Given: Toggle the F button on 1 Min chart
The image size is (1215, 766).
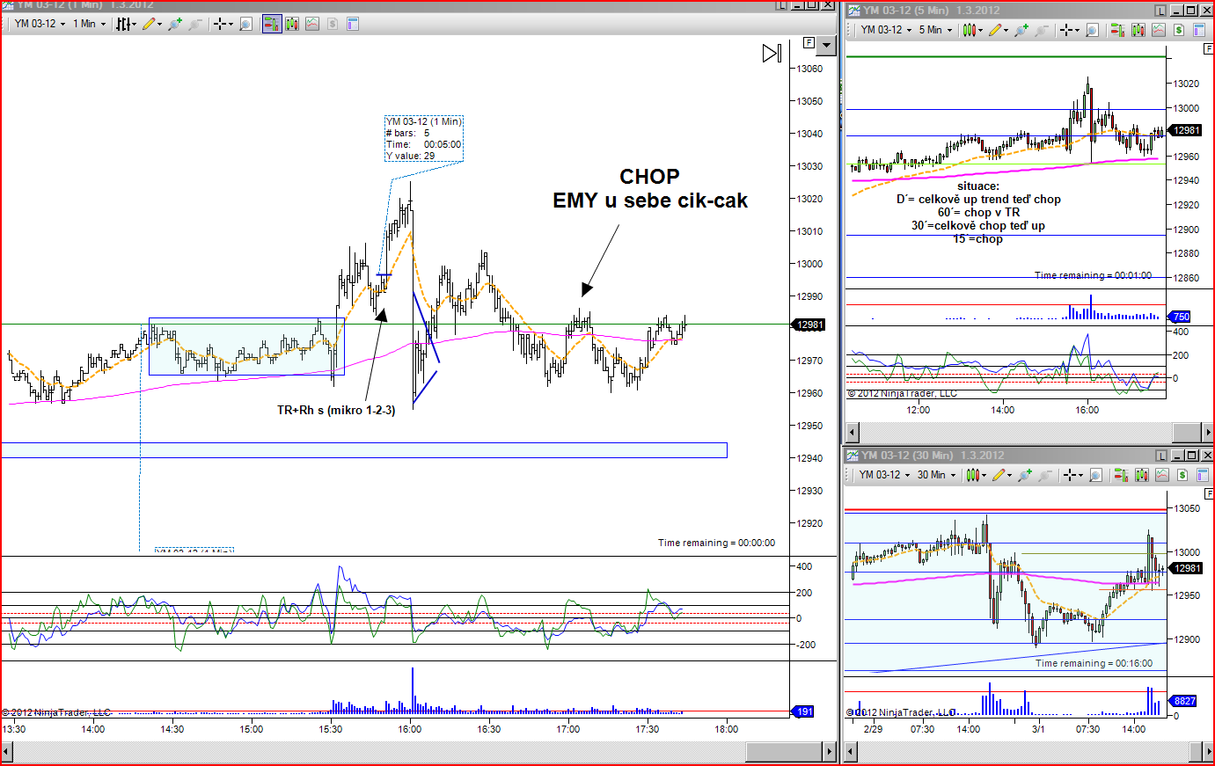Looking at the screenshot, I should click(809, 42).
